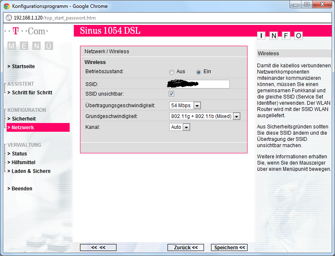Viewport: 335px width, 256px height.
Task: Click the Betriebszustand label
Action: pyautogui.click(x=104, y=71)
